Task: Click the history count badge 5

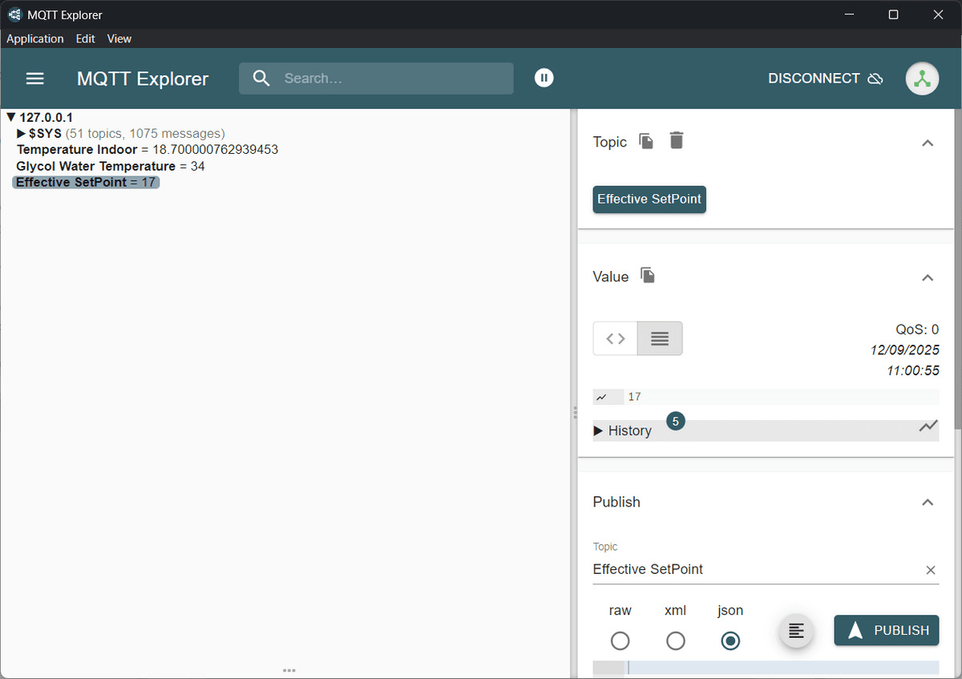Action: pos(676,421)
